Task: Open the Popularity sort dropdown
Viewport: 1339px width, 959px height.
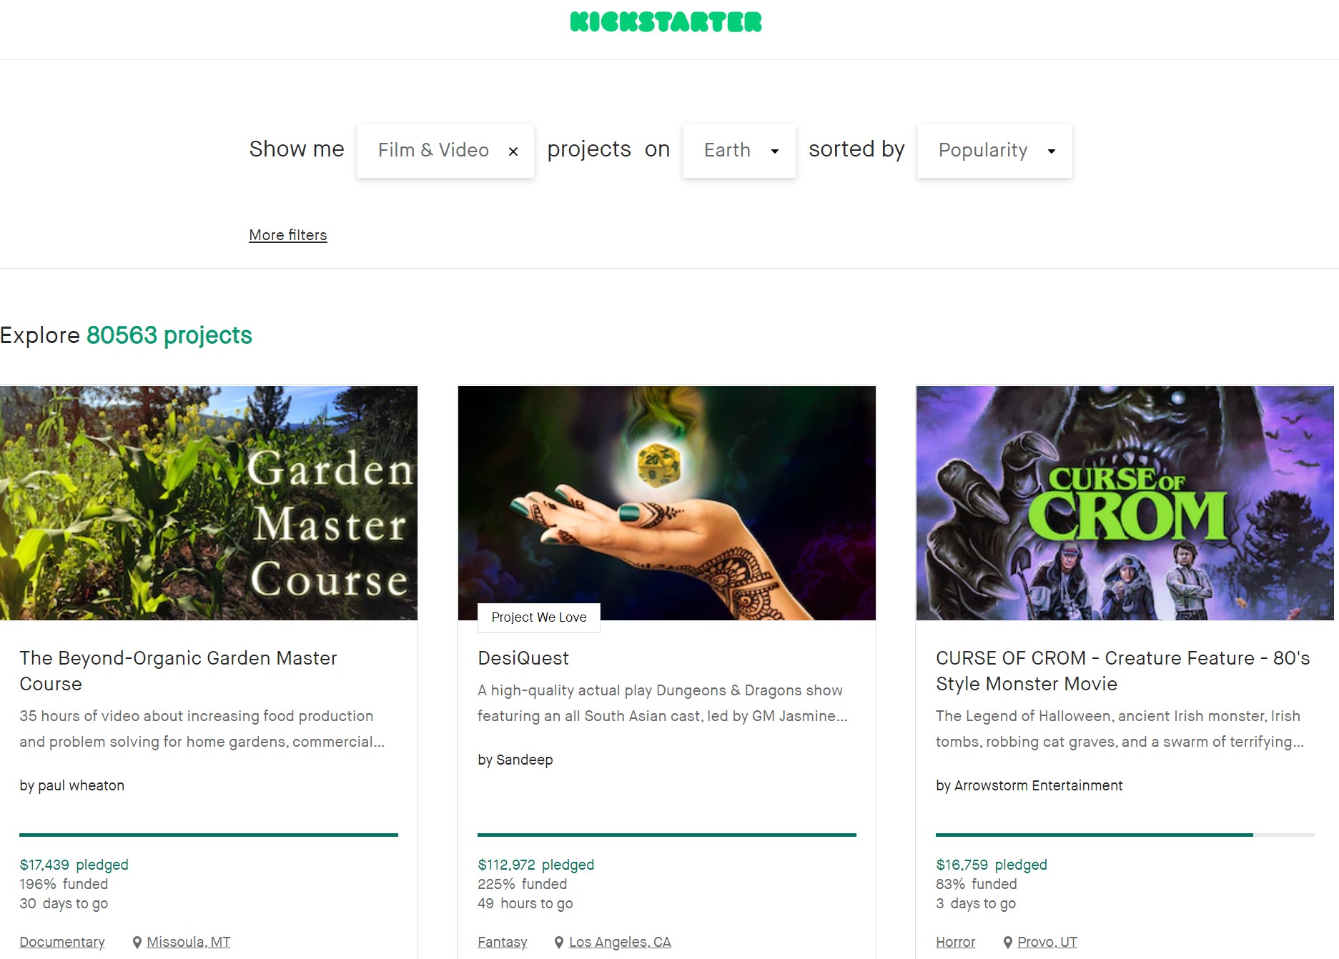Action: point(995,150)
